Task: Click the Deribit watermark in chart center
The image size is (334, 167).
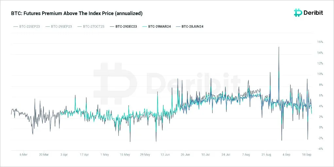Action: [x=167, y=83]
